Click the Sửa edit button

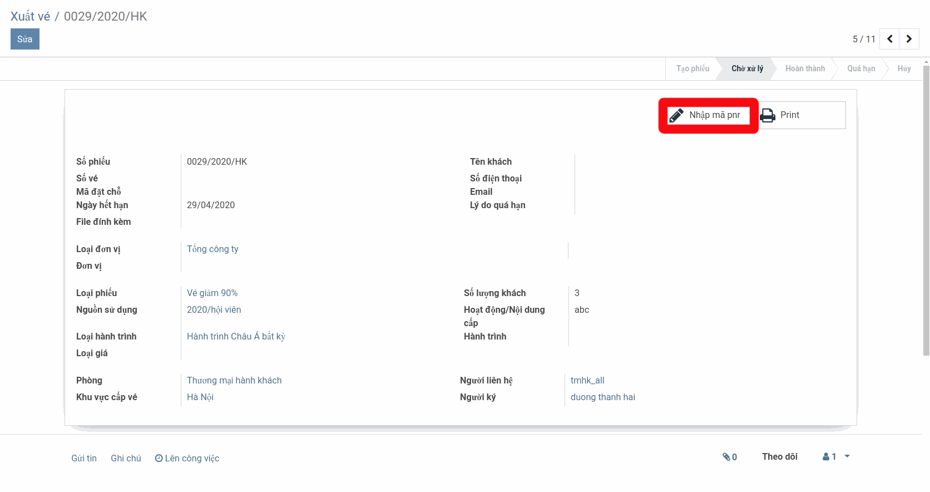click(x=25, y=39)
